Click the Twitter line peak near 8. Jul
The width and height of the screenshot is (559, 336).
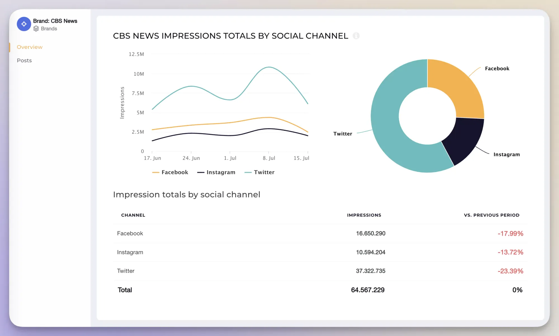[x=269, y=67]
